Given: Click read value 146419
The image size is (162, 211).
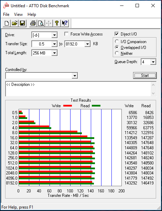Looking at the screenshot, I should coord(147,183).
